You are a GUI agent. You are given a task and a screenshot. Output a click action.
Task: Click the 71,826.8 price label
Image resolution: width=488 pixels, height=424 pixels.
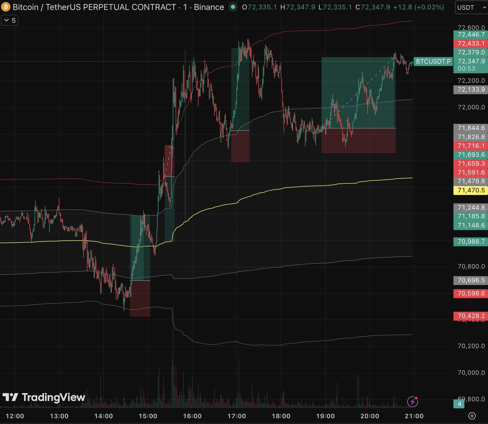tap(471, 137)
